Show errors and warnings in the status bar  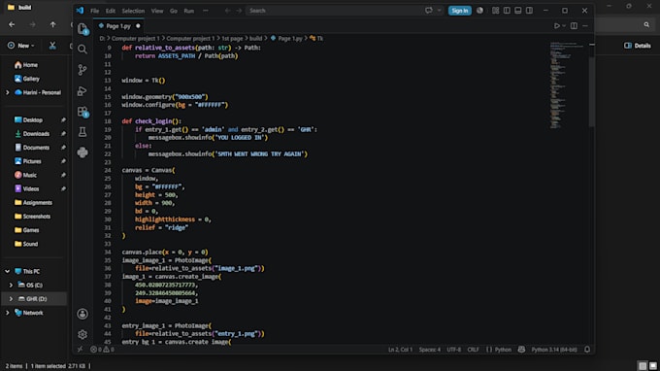[x=102, y=350]
